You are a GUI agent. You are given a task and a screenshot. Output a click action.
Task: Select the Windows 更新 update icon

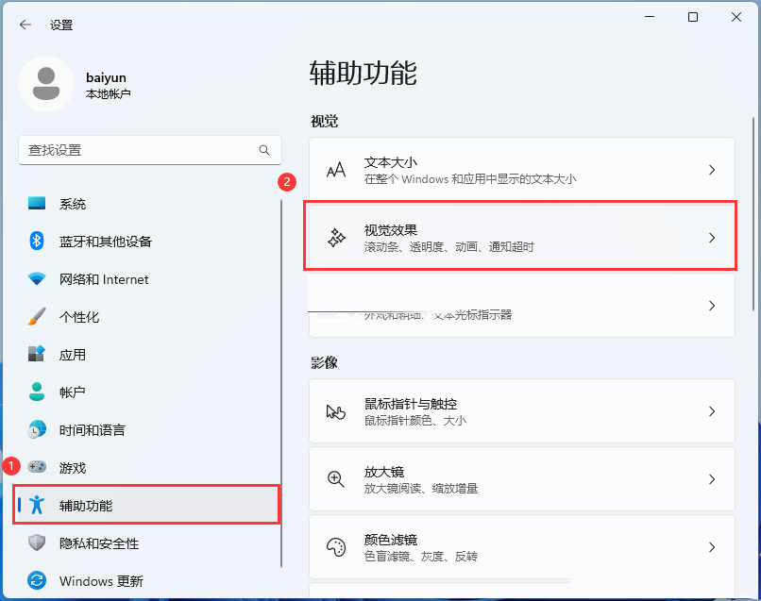point(37,580)
